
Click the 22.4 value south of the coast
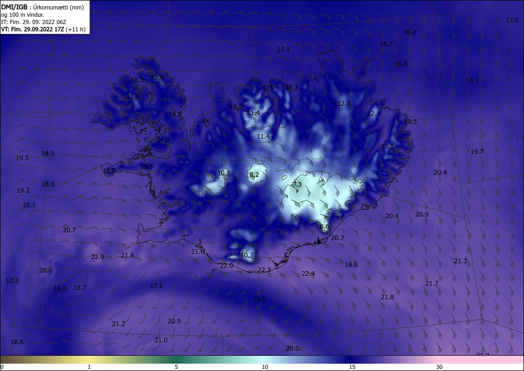pos(308,274)
